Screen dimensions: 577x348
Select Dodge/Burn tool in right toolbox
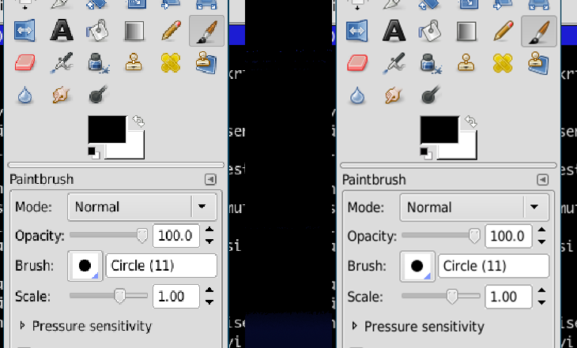[431, 95]
